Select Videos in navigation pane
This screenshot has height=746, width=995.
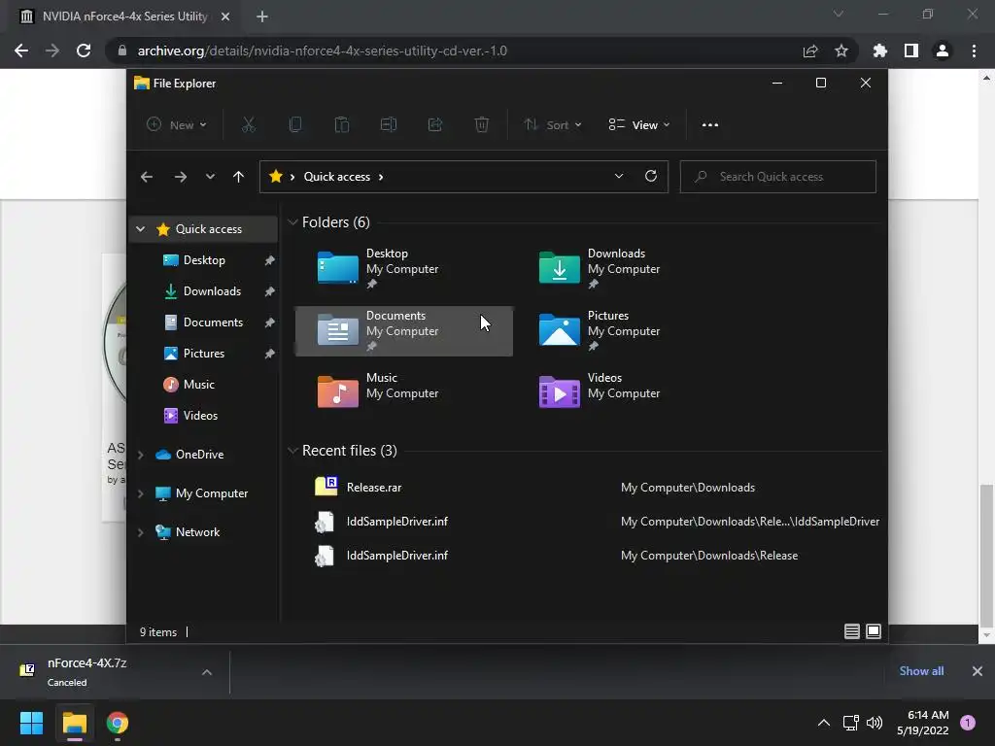200,416
